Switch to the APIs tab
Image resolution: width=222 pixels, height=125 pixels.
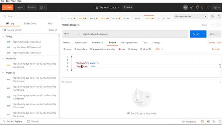50,24
